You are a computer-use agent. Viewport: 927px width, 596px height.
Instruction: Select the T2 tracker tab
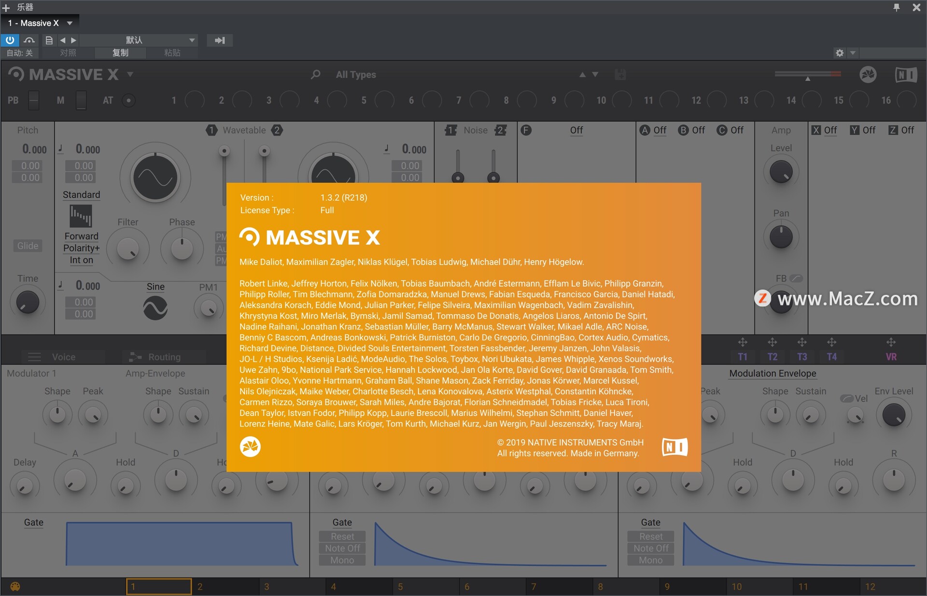(772, 357)
